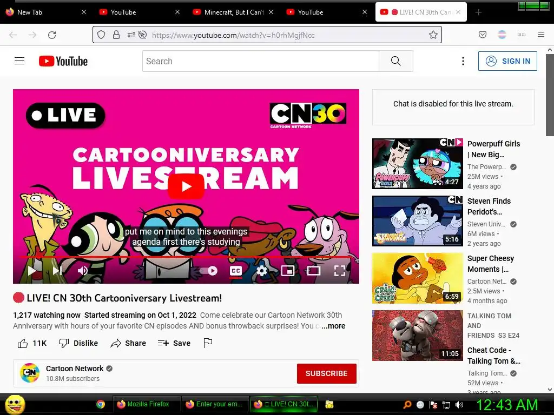The height and width of the screenshot is (415, 554).
Task: Click the SIGN IN button
Action: click(507, 61)
